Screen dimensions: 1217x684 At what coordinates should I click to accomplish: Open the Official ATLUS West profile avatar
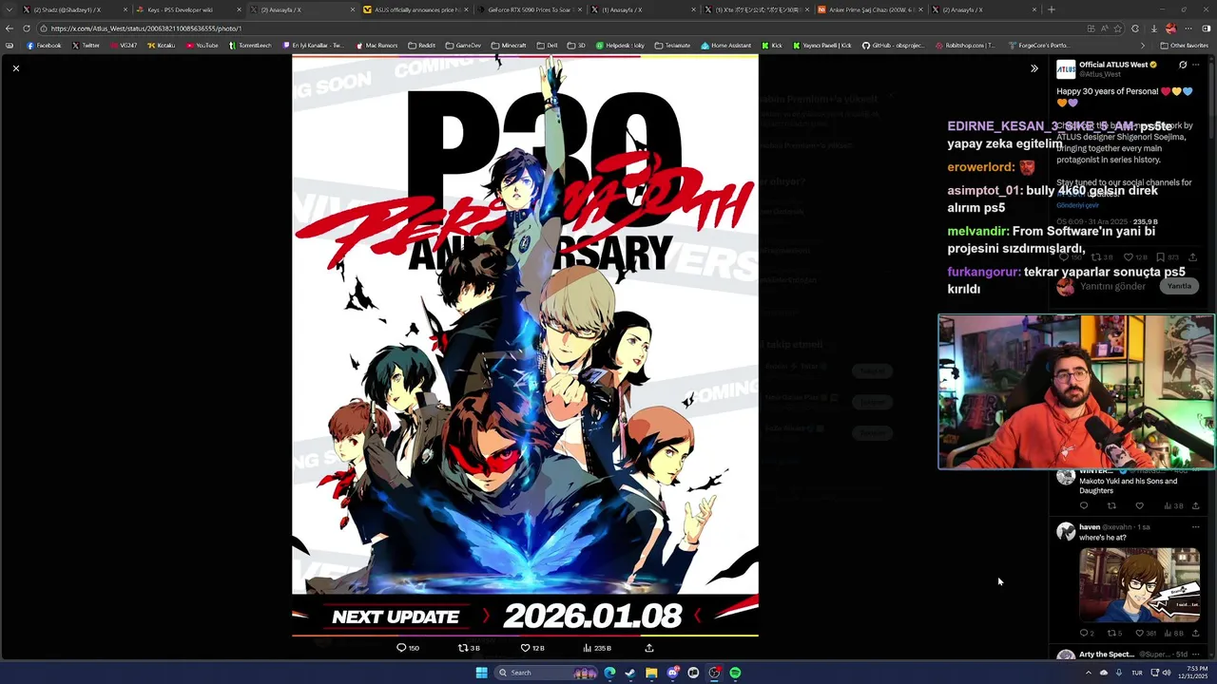click(x=1066, y=69)
